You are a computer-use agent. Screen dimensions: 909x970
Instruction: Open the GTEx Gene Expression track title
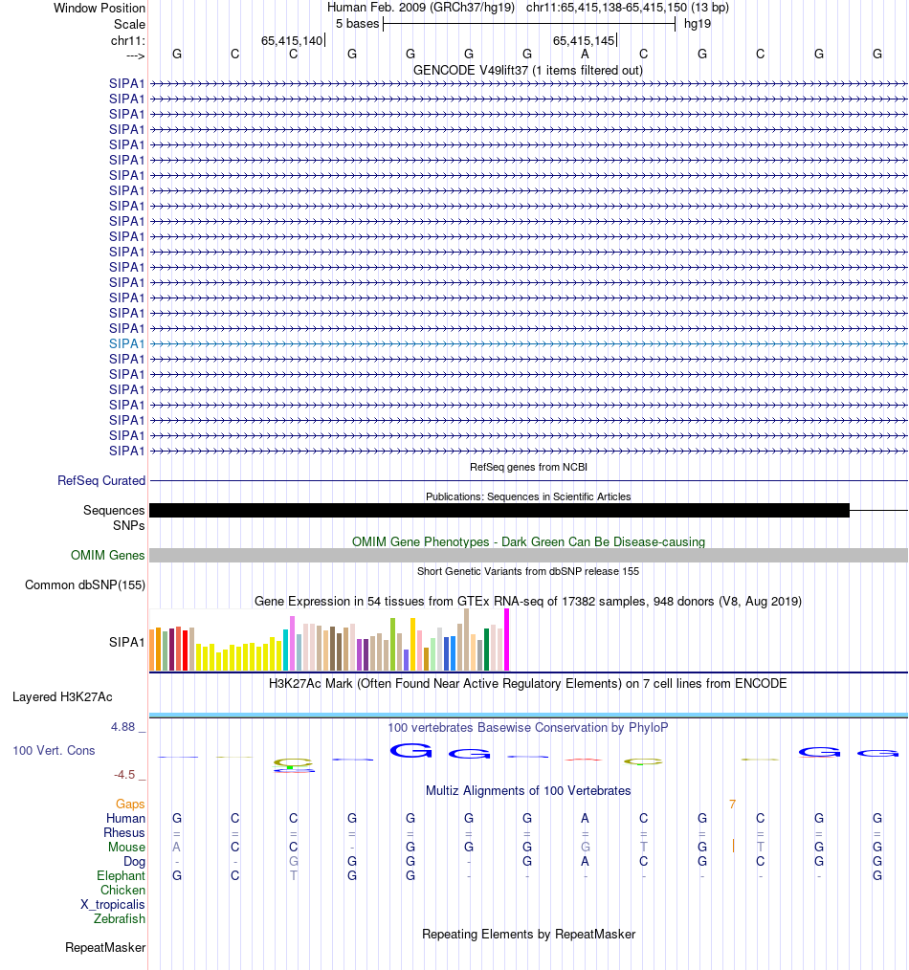pyautogui.click(x=528, y=602)
